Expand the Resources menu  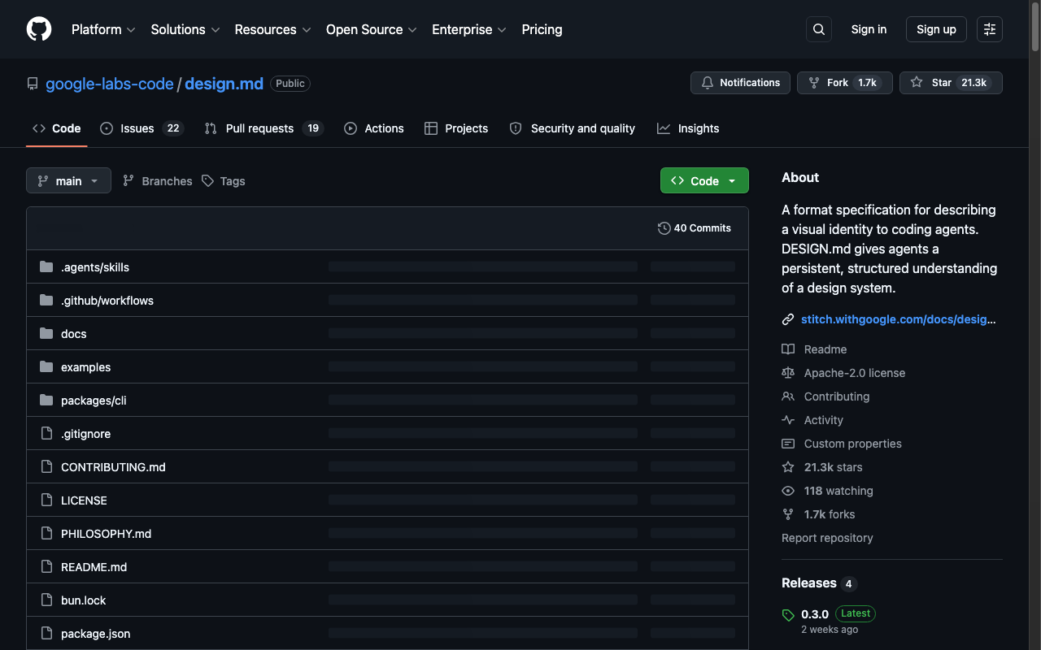click(272, 29)
